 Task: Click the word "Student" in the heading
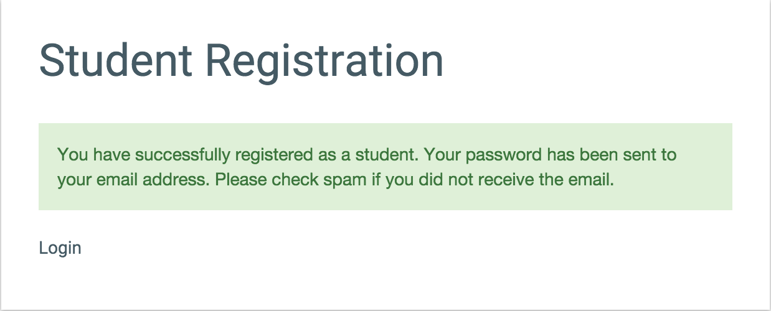click(115, 61)
